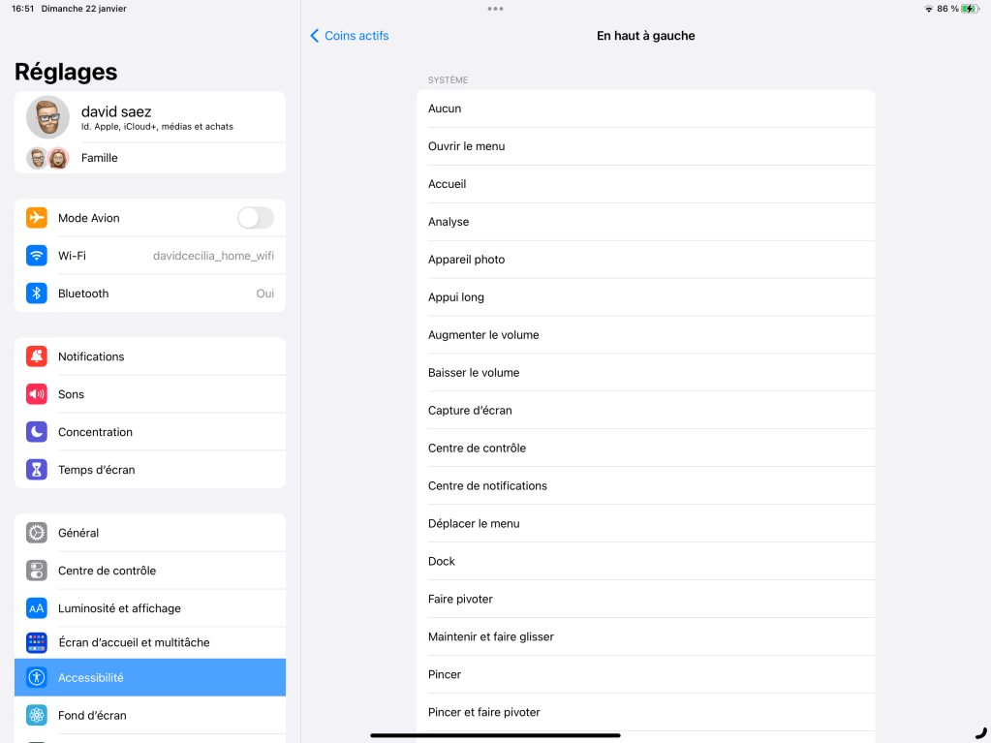The width and height of the screenshot is (991, 743).
Task: Choose Centre de notifications action
Action: click(x=645, y=486)
